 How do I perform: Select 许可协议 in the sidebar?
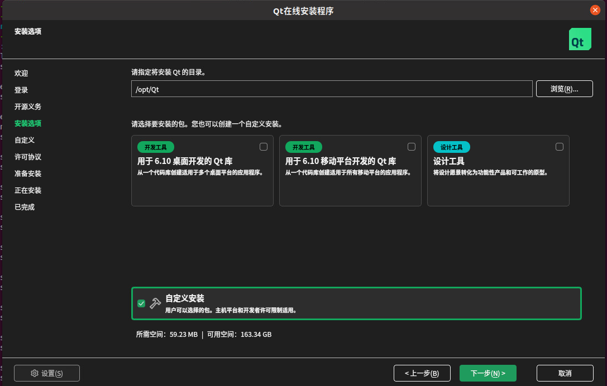coord(27,157)
